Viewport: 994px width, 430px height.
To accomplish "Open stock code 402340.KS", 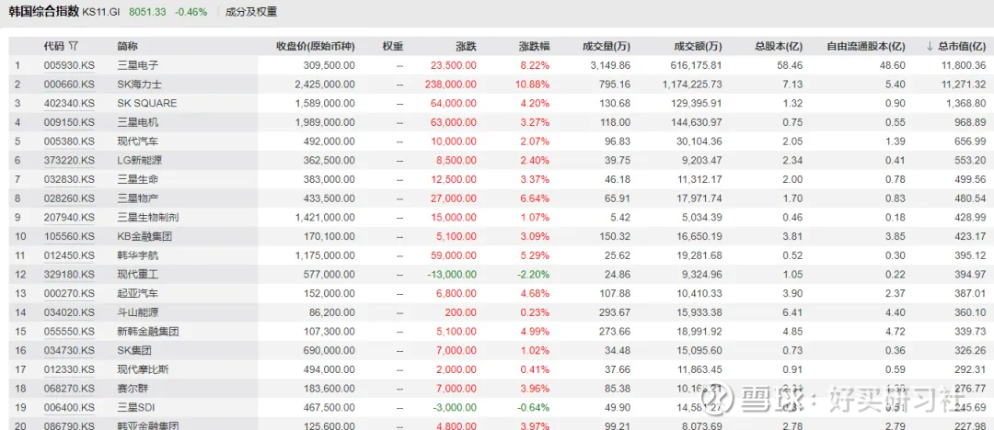I will (x=69, y=103).
